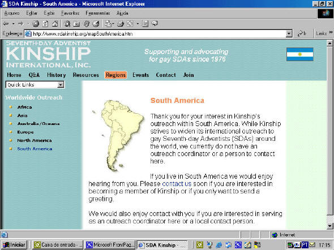Click the scrollbar up arrow
Viewport: 334px width, 250px height.
[x=329, y=44]
